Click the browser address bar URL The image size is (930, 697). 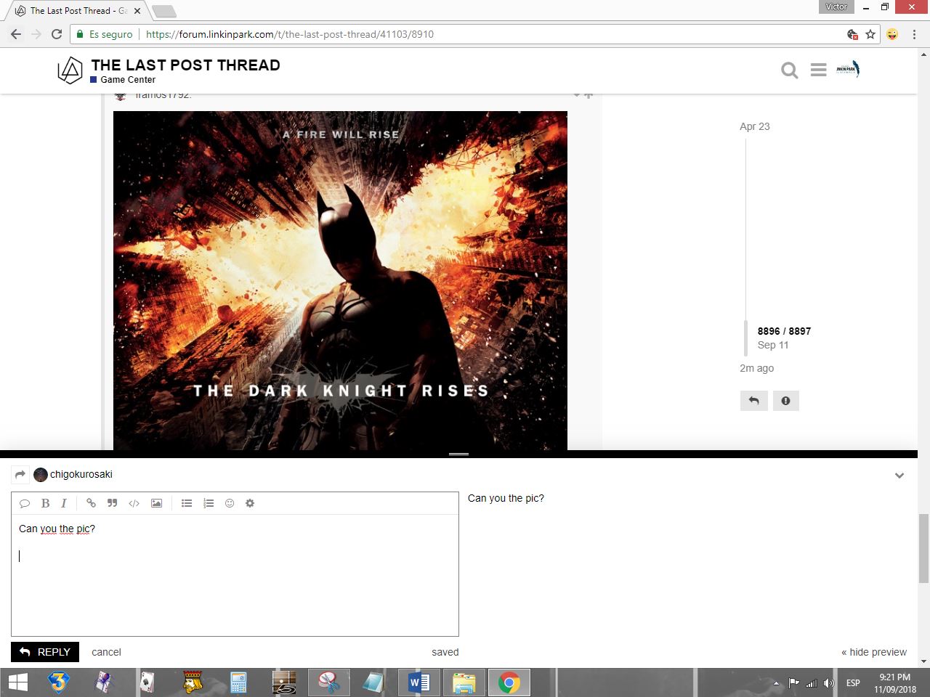pos(290,34)
